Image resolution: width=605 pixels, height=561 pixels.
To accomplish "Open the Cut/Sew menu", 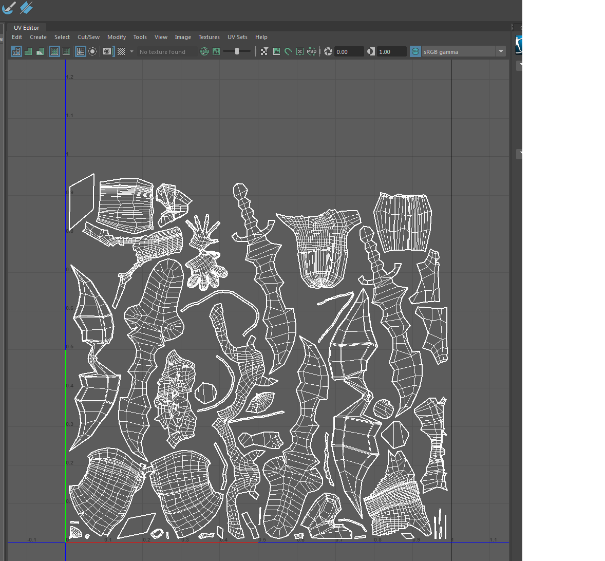I will (x=88, y=37).
